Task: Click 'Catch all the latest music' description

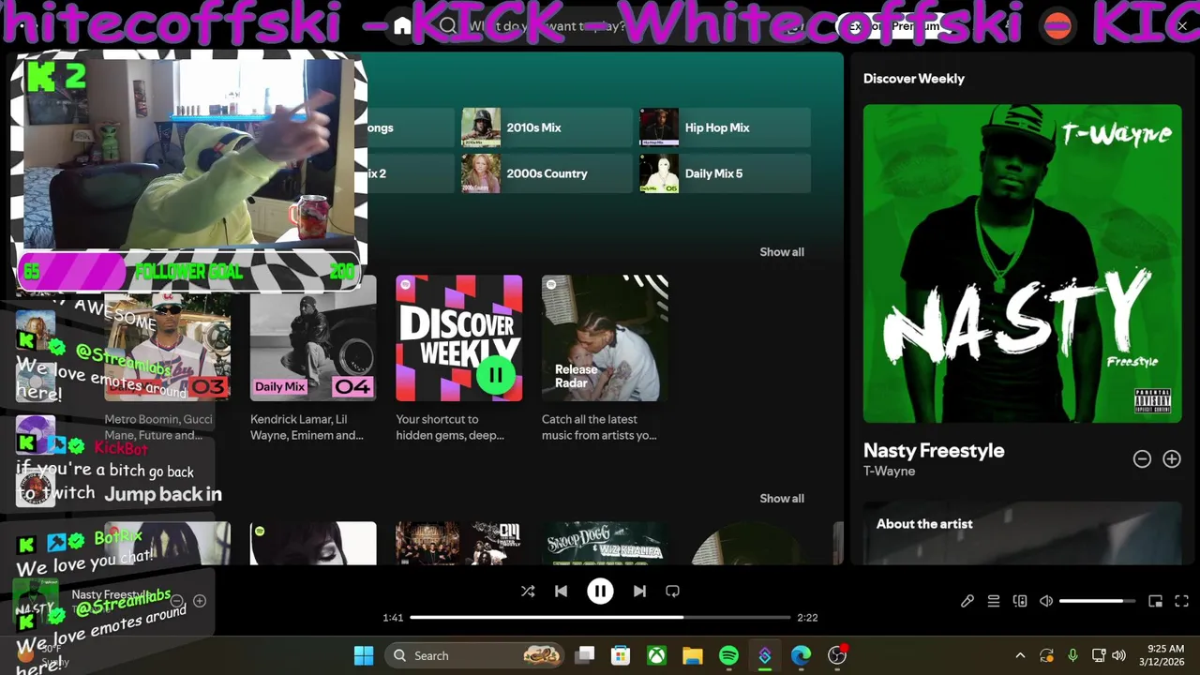Action: pyautogui.click(x=599, y=427)
